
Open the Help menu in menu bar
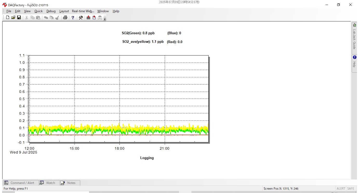coord(116,11)
